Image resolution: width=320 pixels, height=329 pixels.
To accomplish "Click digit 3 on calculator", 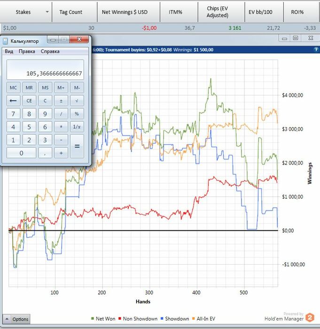I will 45,140.
